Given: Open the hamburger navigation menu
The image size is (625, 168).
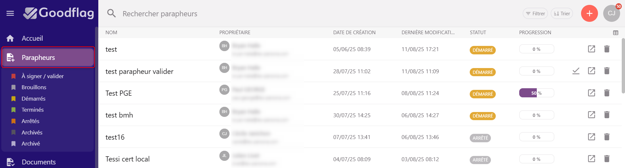Looking at the screenshot, I should pyautogui.click(x=10, y=13).
